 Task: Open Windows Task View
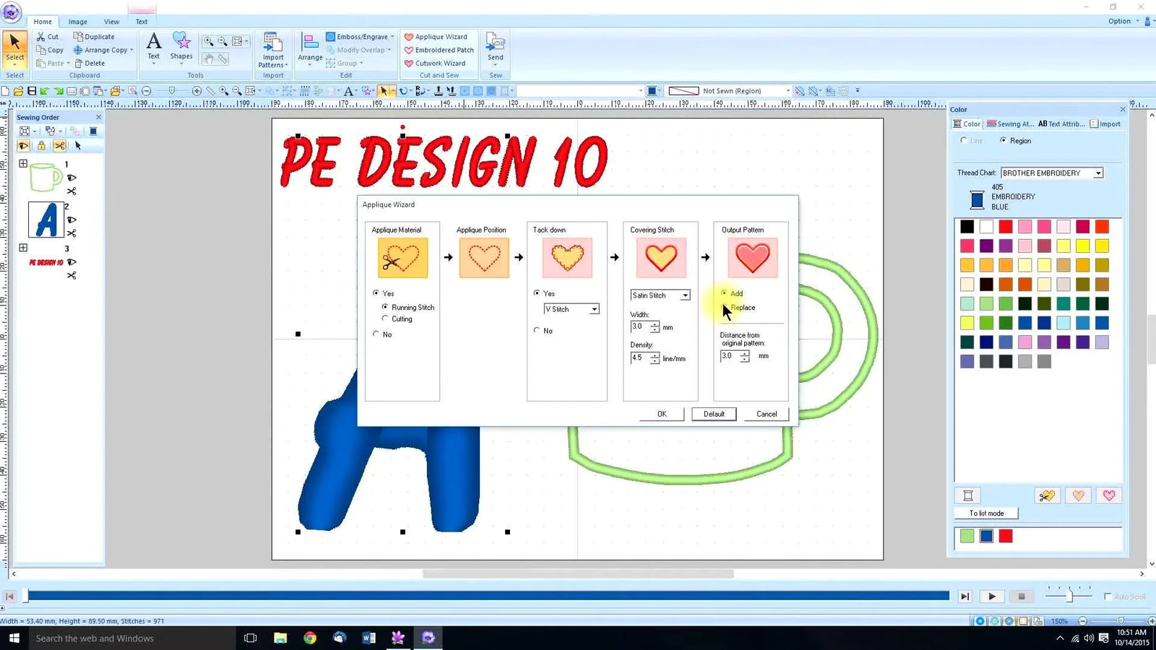[251, 638]
